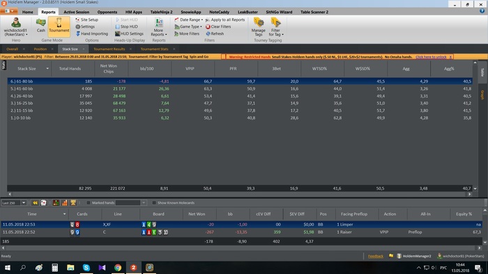Viewport: 488px width, 274px height.
Task: Select the 1.) 0-10 bb row
Action: tap(240, 118)
